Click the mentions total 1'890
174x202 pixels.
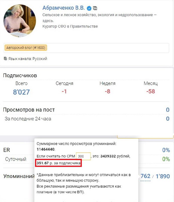(x=163, y=176)
